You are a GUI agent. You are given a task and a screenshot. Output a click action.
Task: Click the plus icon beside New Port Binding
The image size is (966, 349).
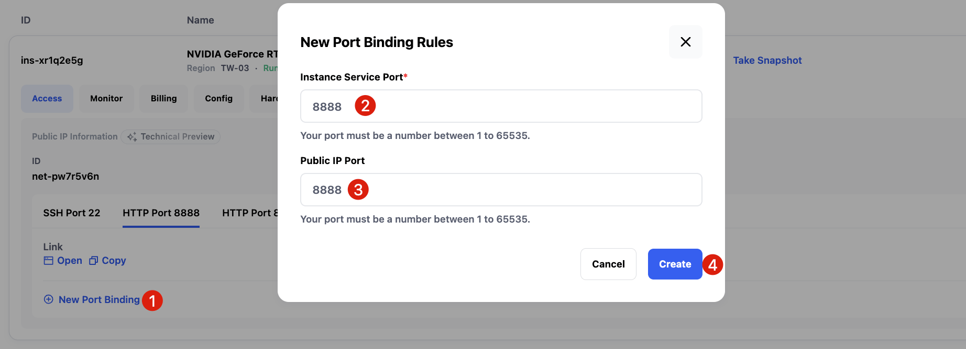(x=49, y=299)
